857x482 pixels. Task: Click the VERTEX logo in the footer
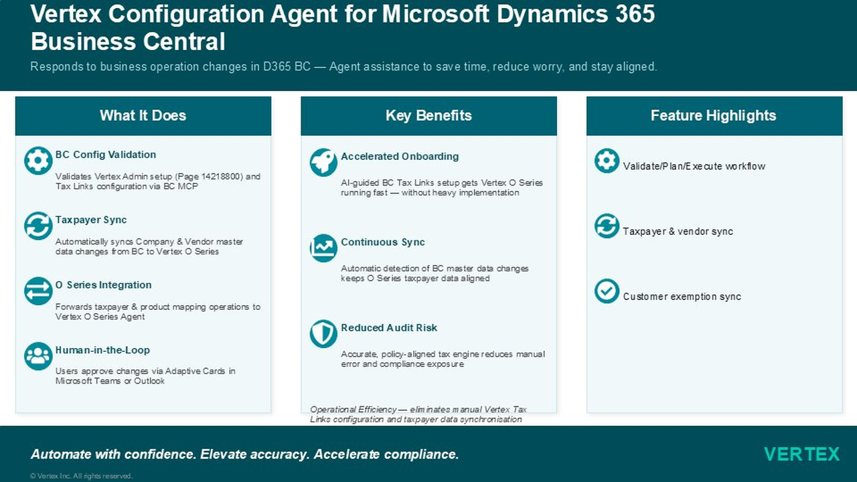tap(801, 454)
